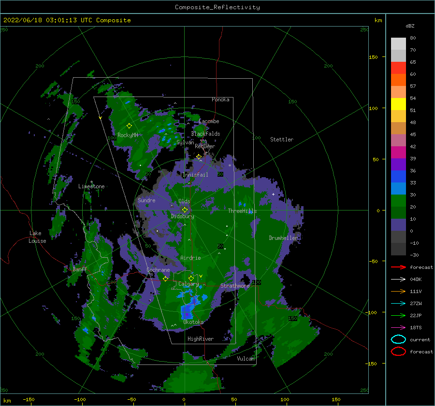Select the purple 39–36 dBZ swatch
Image resolution: width=435 pixels, height=406 pixels.
tap(398, 164)
